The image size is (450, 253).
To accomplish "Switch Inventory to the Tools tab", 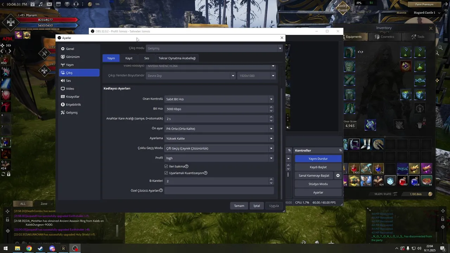I will tap(417, 37).
